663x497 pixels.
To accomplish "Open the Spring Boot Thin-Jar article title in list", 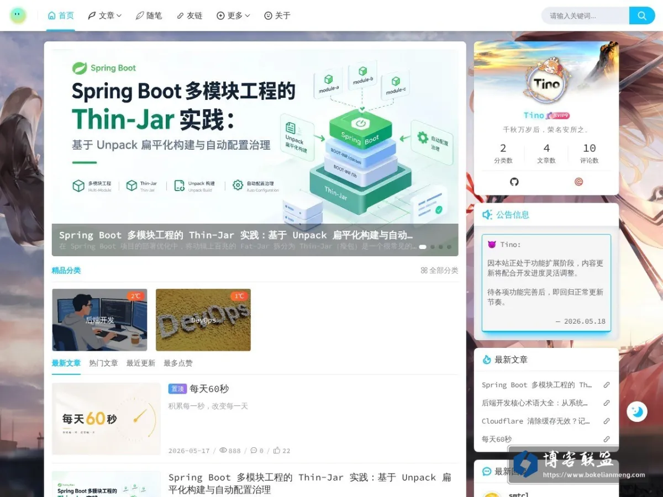I will (x=310, y=483).
